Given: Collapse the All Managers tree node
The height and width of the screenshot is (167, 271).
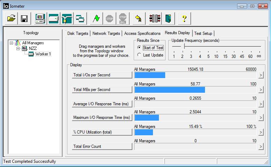Looking at the screenshot, I should (x=12, y=43).
